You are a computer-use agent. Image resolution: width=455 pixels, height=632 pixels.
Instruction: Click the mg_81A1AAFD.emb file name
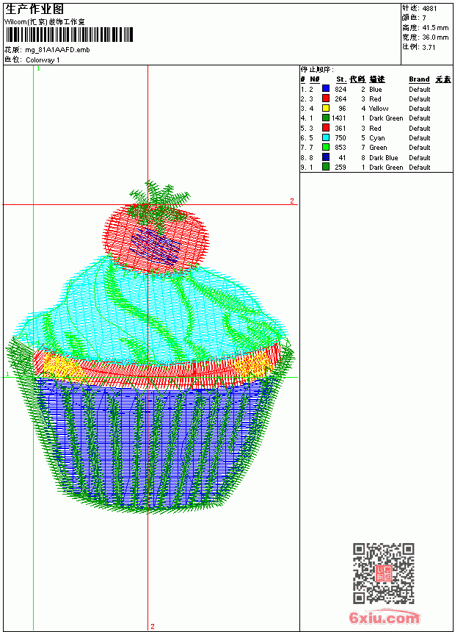click(x=57, y=50)
